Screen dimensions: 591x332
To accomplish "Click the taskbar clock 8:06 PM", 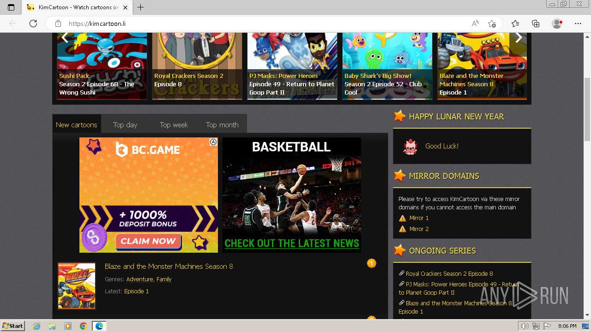I will pyautogui.click(x=567, y=326).
